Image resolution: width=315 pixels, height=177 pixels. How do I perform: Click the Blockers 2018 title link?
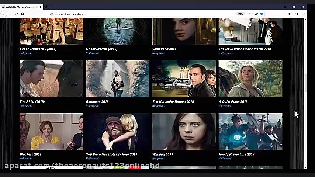[x=30, y=154]
